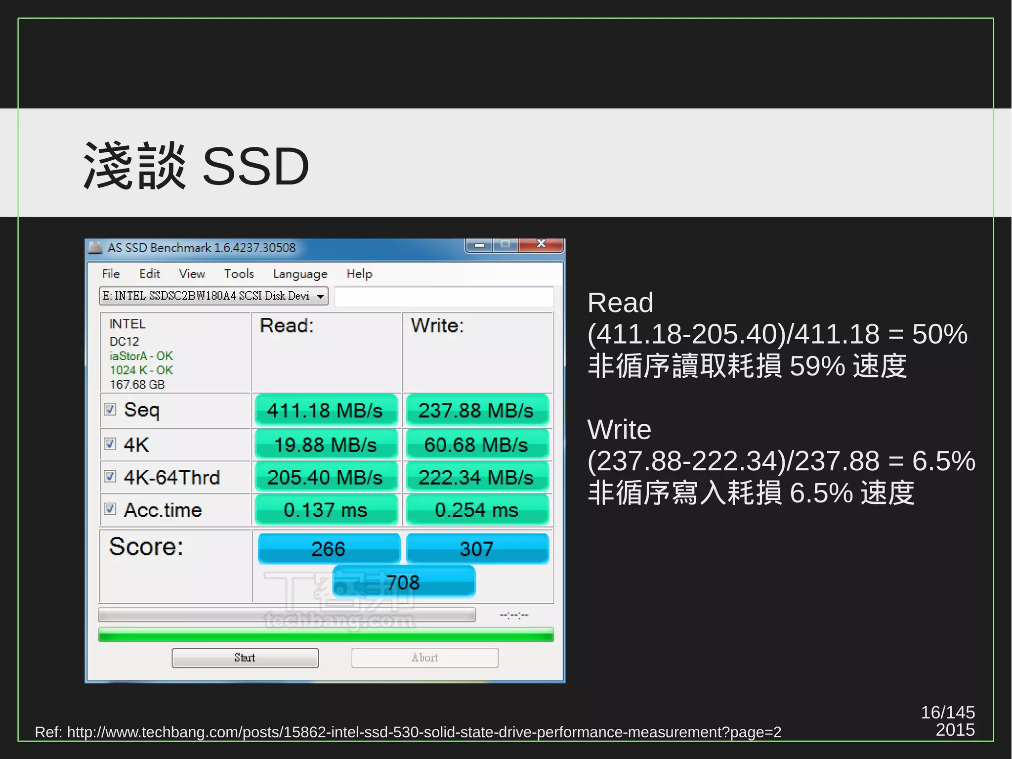
Task: Minimize the AS SSD Benchmark window
Action: pyautogui.click(x=479, y=245)
